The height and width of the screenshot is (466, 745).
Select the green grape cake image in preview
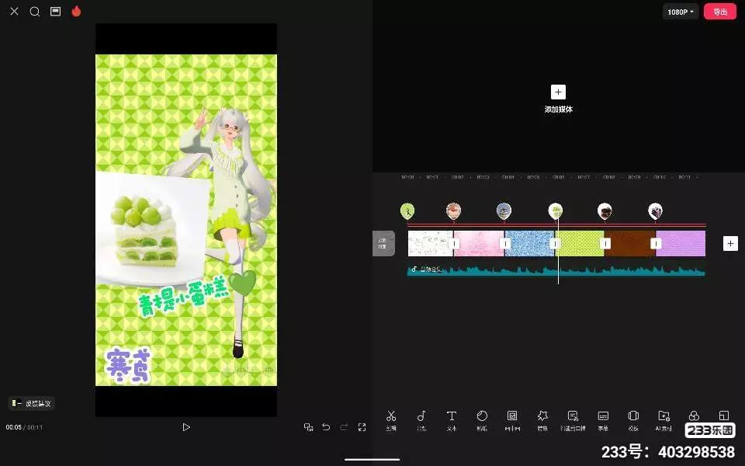152,229
